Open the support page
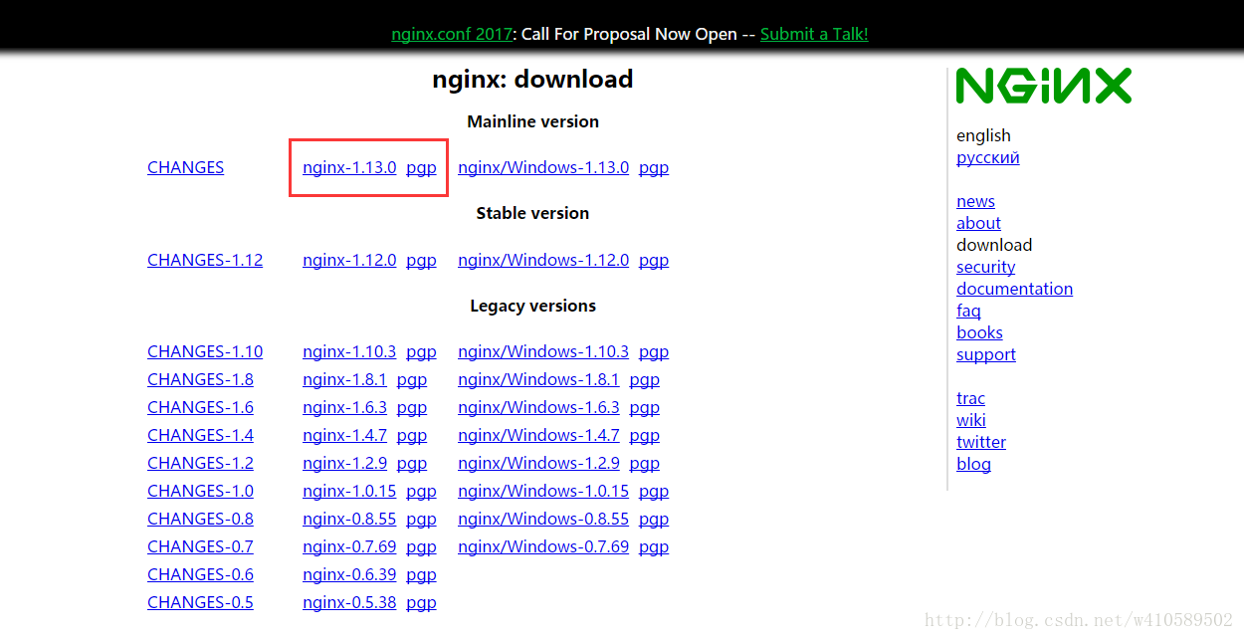This screenshot has height=640, width=1244. pyautogui.click(x=986, y=354)
